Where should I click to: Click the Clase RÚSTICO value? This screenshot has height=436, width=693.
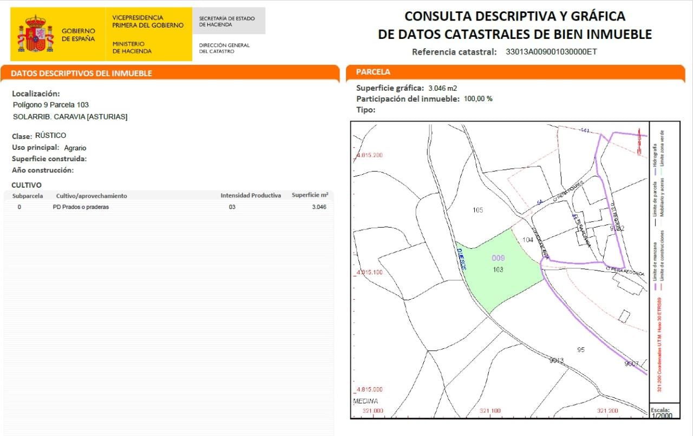[50, 135]
